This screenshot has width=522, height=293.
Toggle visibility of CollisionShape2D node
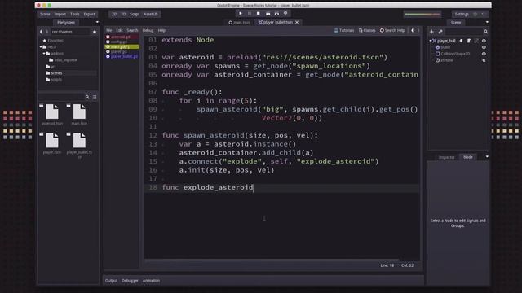(x=484, y=54)
